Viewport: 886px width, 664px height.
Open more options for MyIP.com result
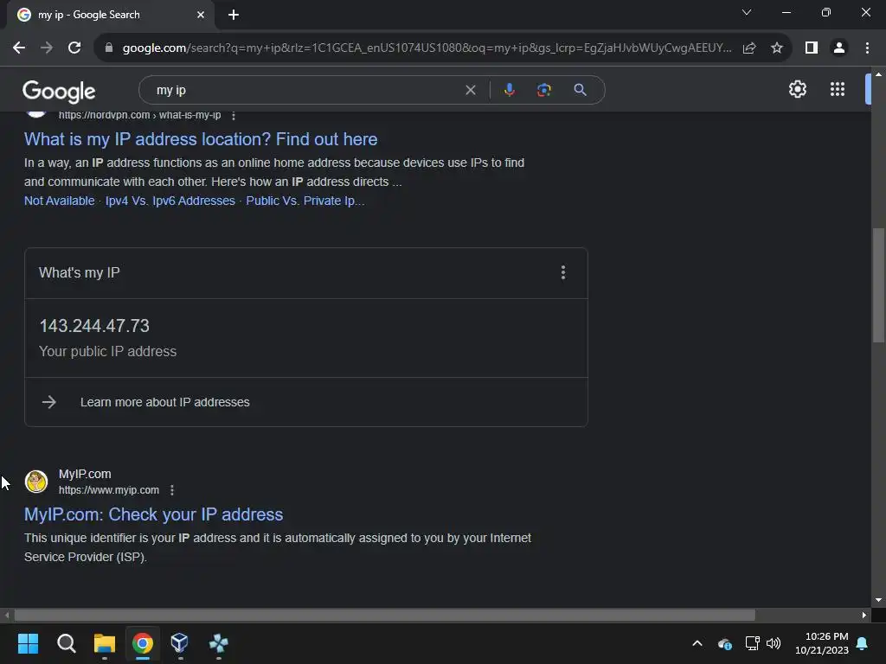coord(172,490)
